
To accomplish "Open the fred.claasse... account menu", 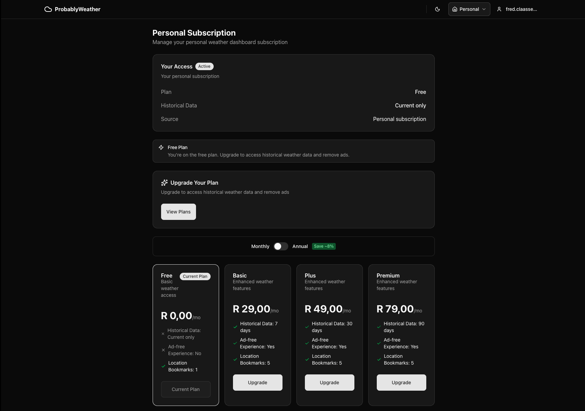I will (521, 9).
